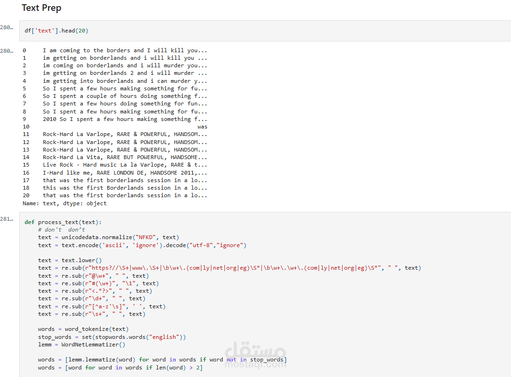The width and height of the screenshot is (511, 377).
Task: Select output row 1 'im getting on borderlands and i will kill'
Action: (x=115, y=58)
